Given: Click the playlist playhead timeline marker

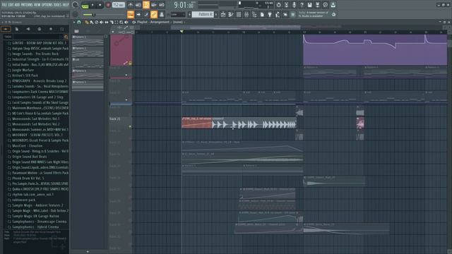Looking at the screenshot, I should [x=182, y=31].
